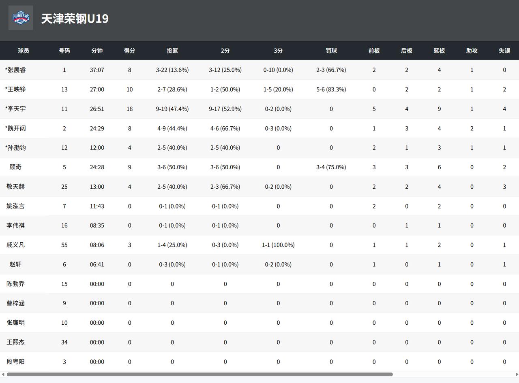519x383 pixels.
Task: Open player *张展睿 row
Action: (259, 70)
